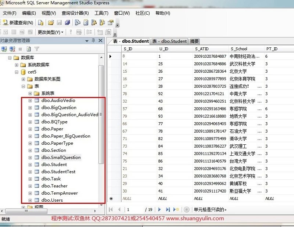Image resolution: width=294 pixels, height=227 pixels.
Task: Click the 新建查询(N) button
Action: tap(18, 23)
